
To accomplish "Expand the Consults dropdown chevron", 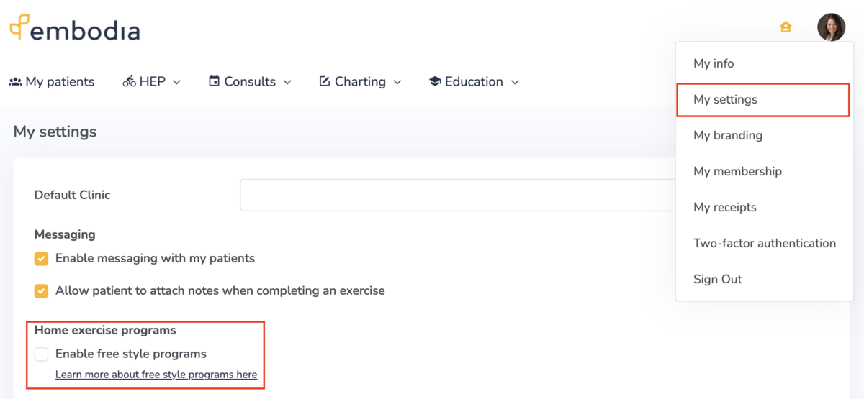I will 287,83.
